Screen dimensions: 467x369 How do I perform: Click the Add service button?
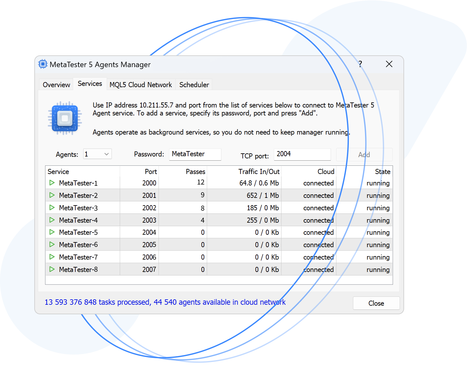[364, 155]
